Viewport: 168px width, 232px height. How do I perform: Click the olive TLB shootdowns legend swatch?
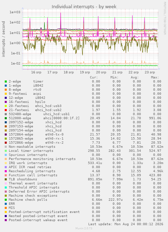click(x=6, y=179)
